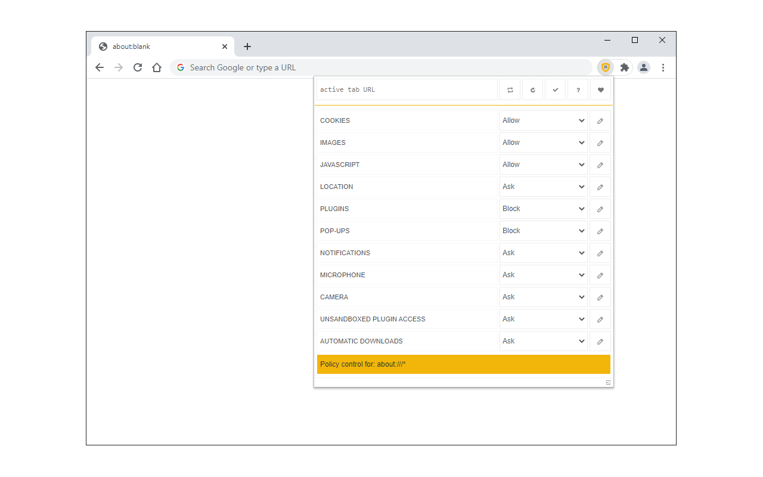Click the refresh icon in popup toolbar

(x=533, y=90)
